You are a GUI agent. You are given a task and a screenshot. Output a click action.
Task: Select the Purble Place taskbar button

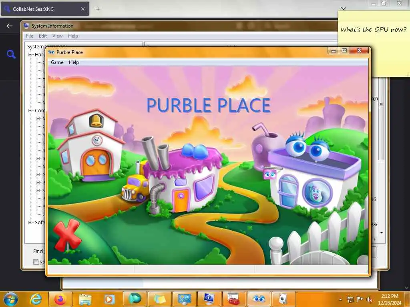coord(259,299)
